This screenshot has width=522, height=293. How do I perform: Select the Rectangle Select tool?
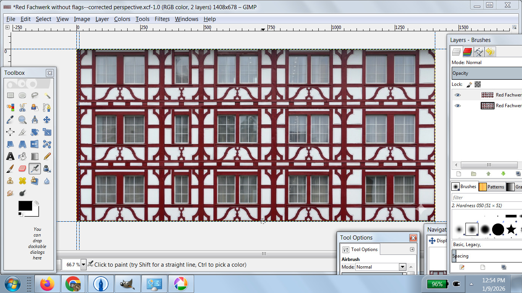pyautogui.click(x=10, y=95)
